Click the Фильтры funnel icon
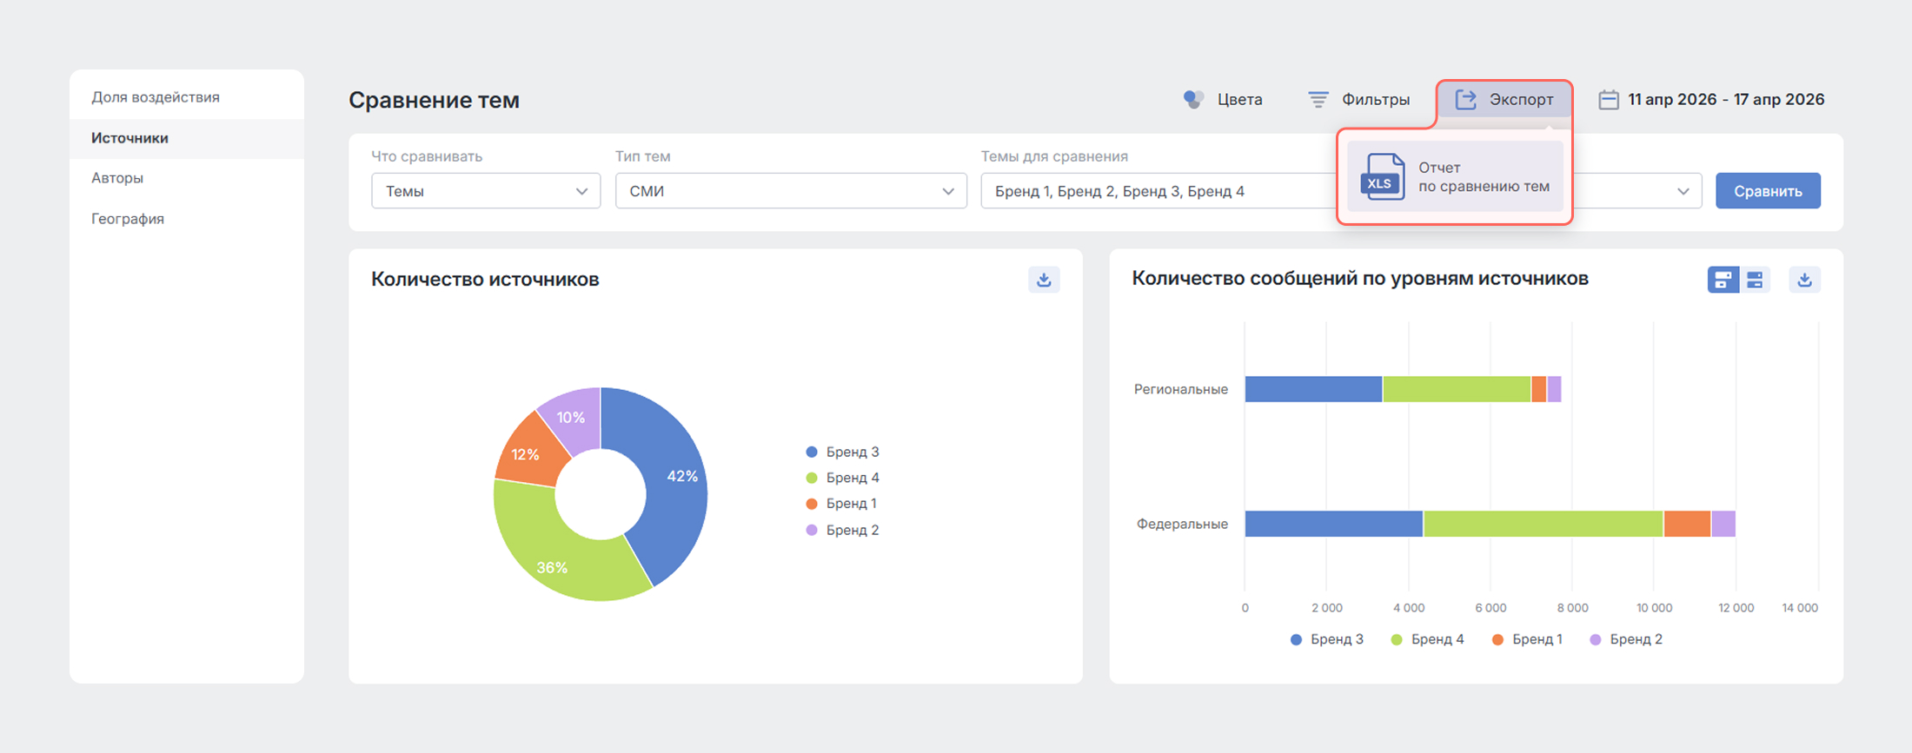Image resolution: width=1912 pixels, height=753 pixels. point(1318,100)
